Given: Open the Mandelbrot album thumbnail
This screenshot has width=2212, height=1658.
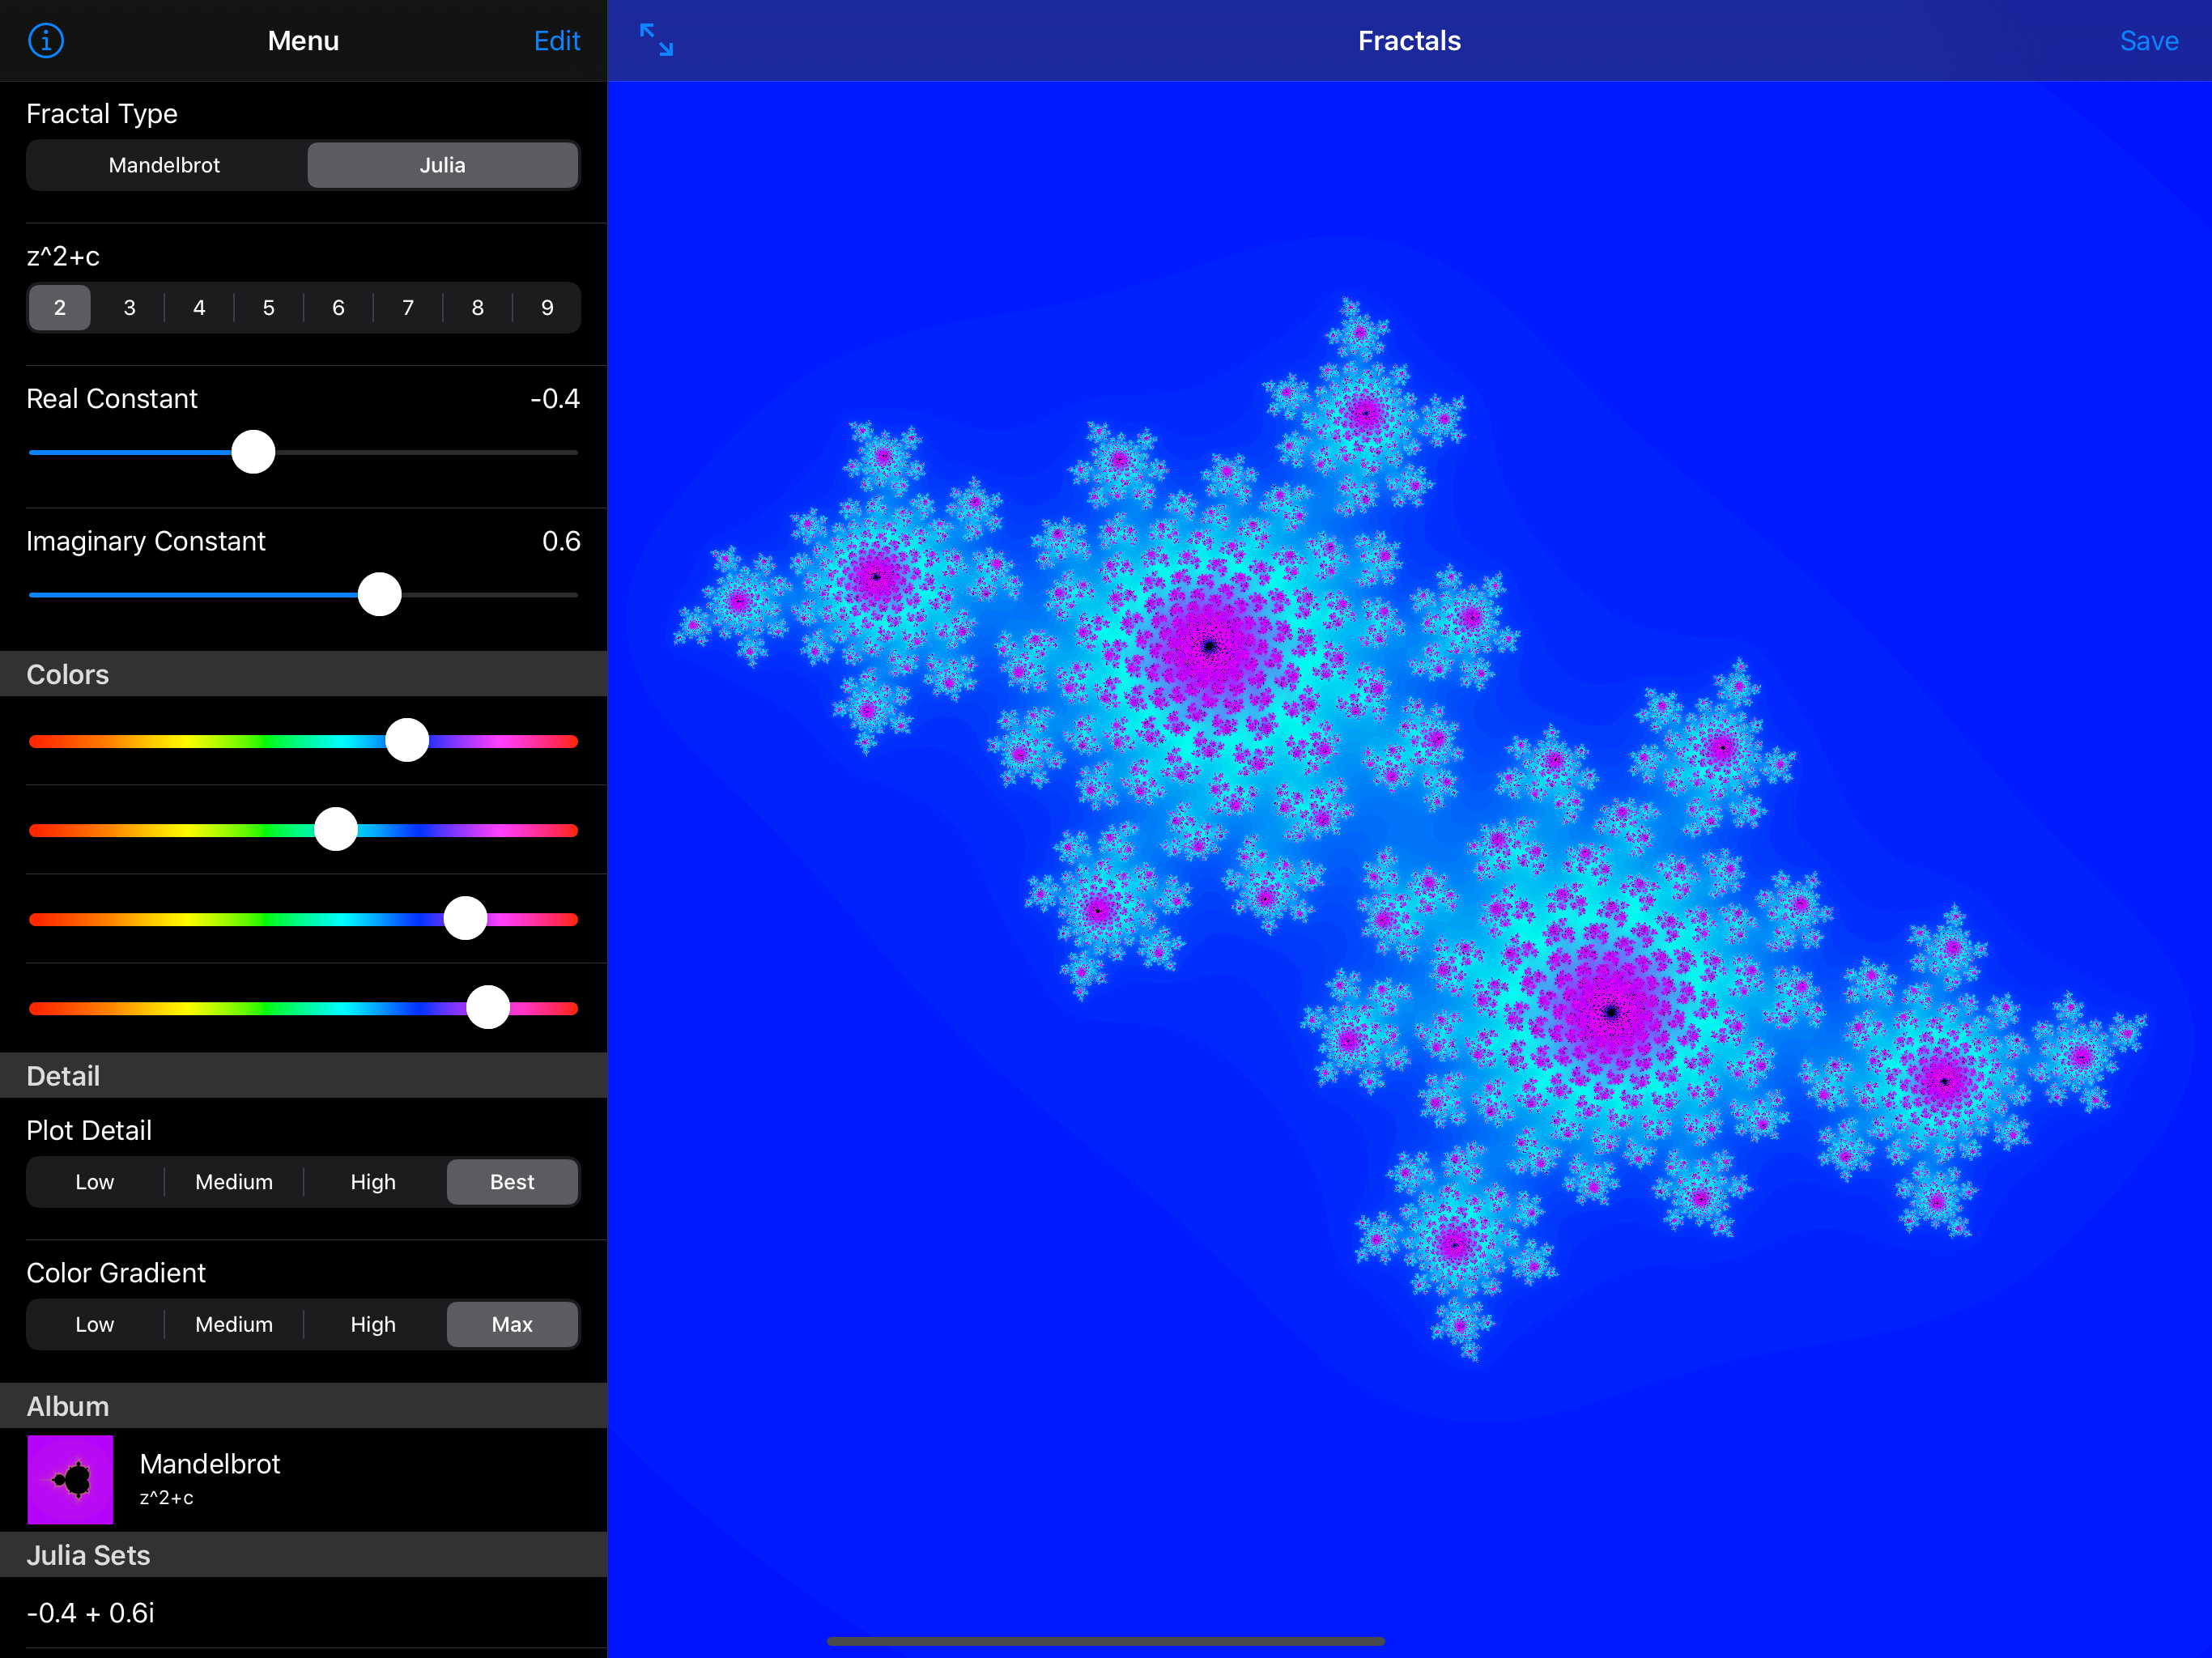Looking at the screenshot, I should click(70, 1479).
